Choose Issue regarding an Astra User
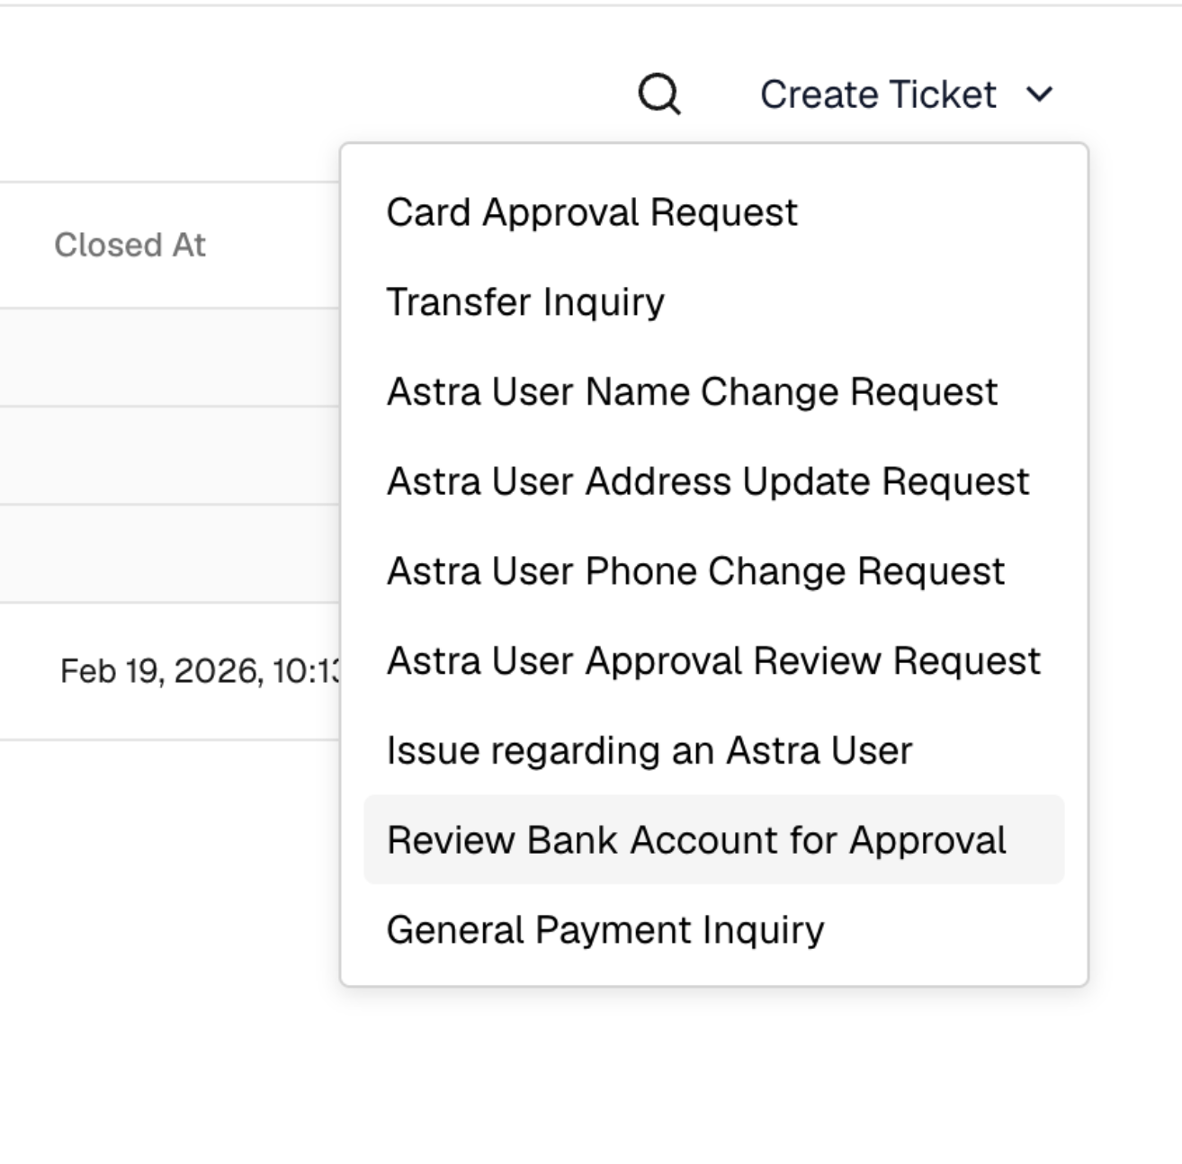 click(x=714, y=750)
